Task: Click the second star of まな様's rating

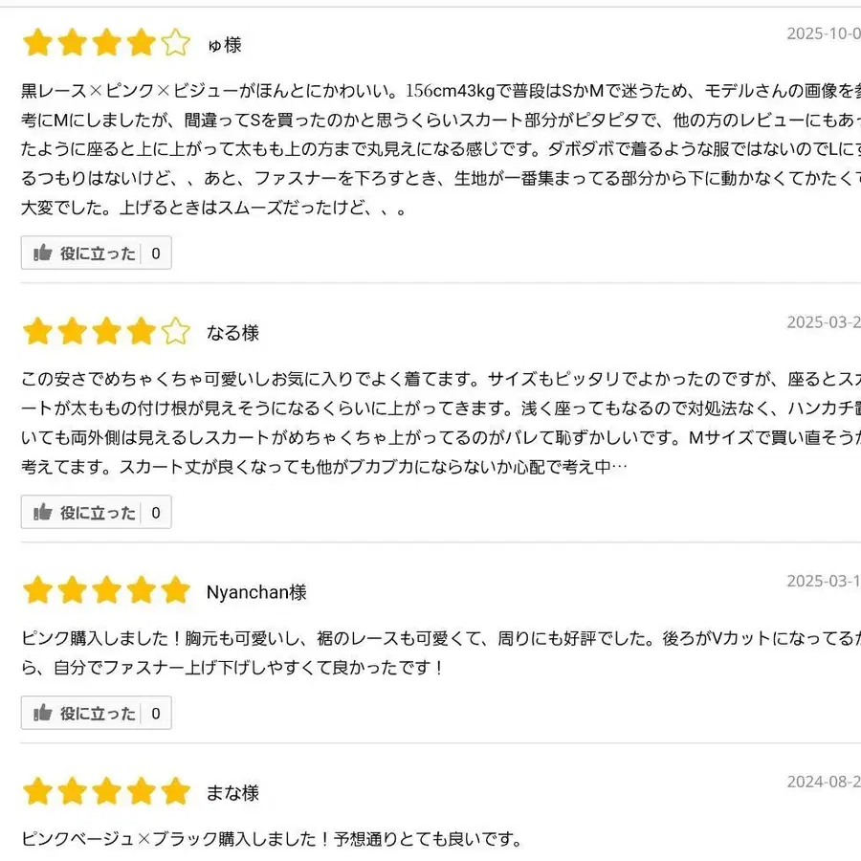Action: tap(72, 791)
